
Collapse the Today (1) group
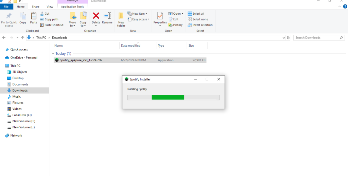point(53,53)
